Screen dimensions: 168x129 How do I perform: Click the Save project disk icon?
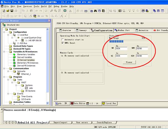12,11
